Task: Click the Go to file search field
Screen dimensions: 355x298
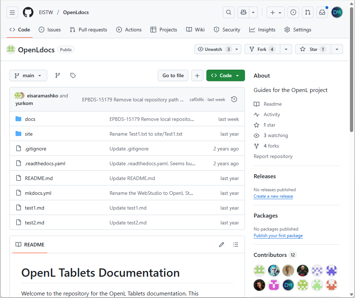Action: [173, 75]
